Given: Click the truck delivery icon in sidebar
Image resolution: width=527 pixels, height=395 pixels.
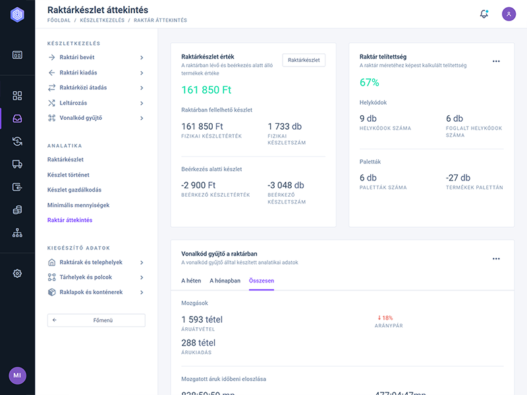Looking at the screenshot, I should click(x=17, y=165).
